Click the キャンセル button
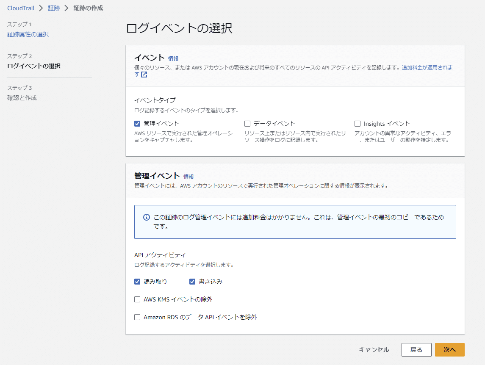The height and width of the screenshot is (365, 485). [374, 350]
